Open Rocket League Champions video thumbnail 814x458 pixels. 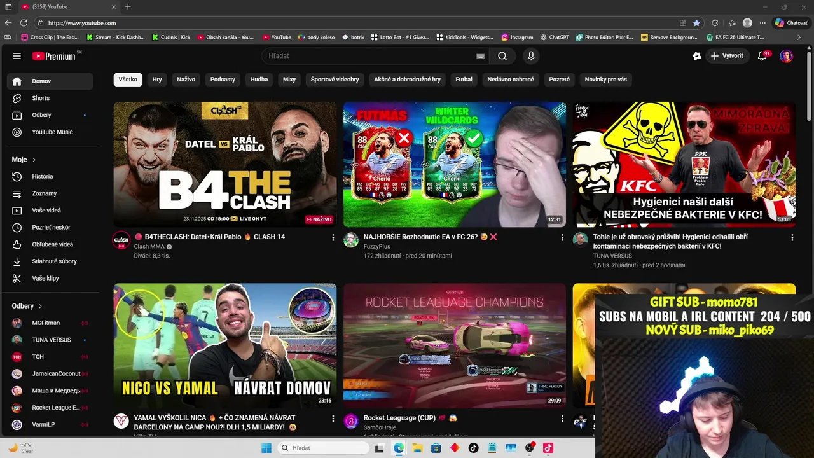(x=455, y=345)
